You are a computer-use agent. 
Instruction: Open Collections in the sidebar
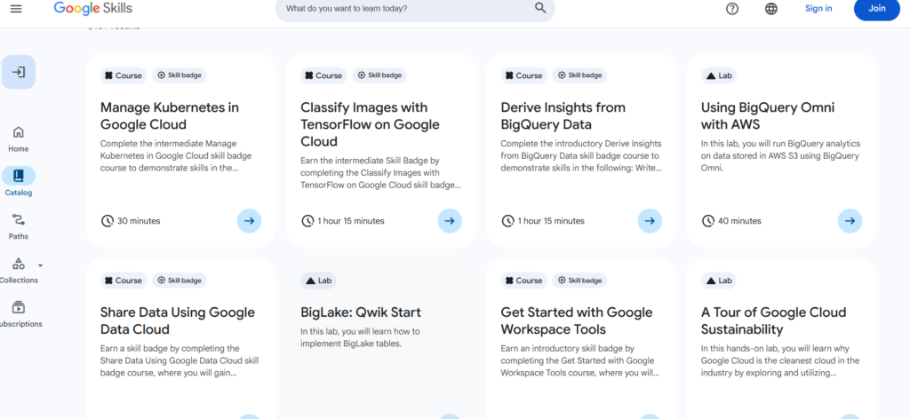19,270
